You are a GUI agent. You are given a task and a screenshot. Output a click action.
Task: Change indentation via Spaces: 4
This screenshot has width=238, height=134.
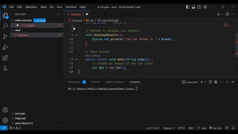pos(169,128)
